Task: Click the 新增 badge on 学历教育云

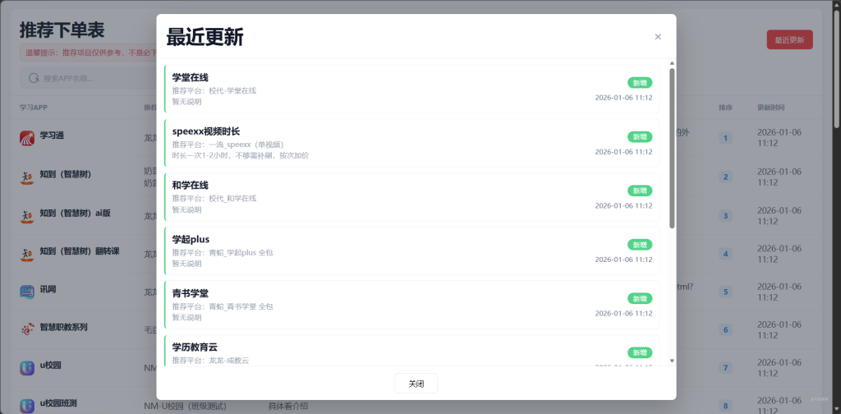Action: tap(640, 352)
